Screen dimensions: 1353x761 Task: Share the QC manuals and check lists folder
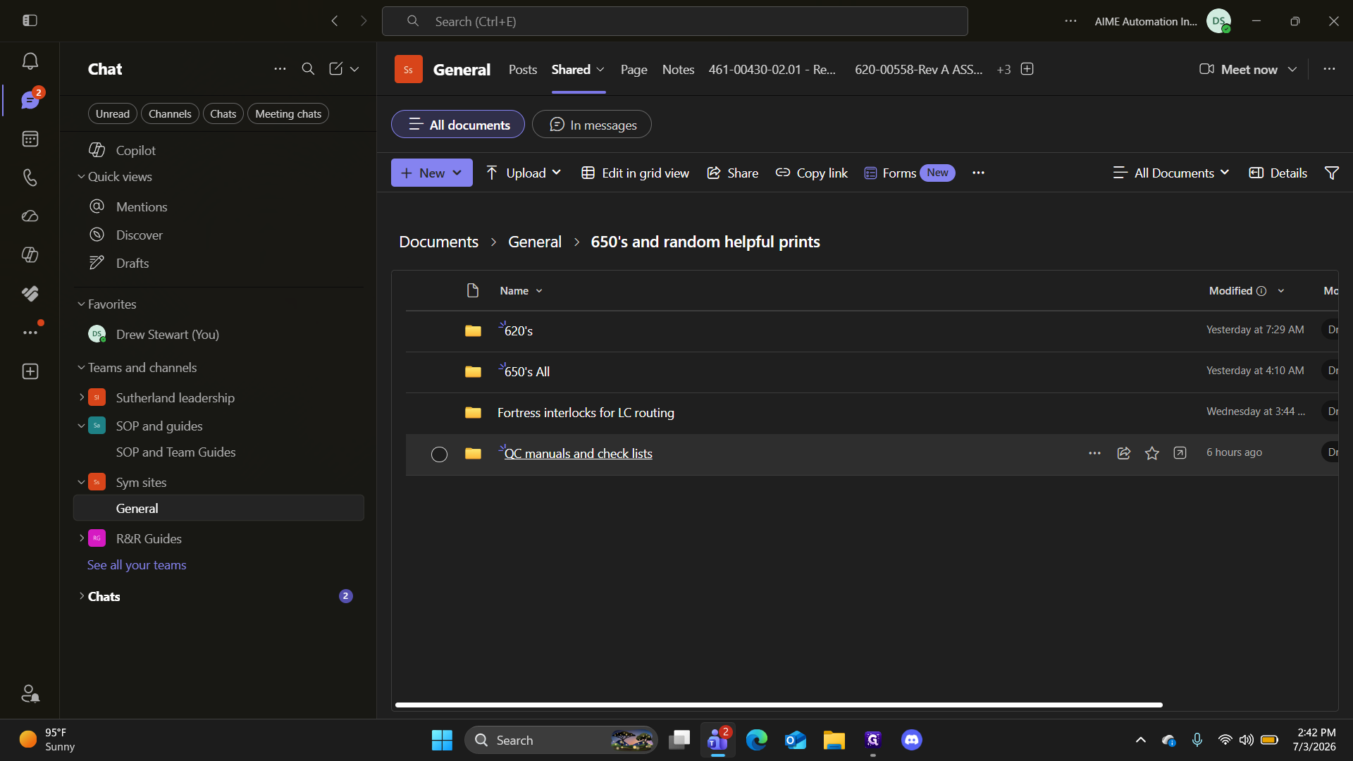pyautogui.click(x=1124, y=453)
